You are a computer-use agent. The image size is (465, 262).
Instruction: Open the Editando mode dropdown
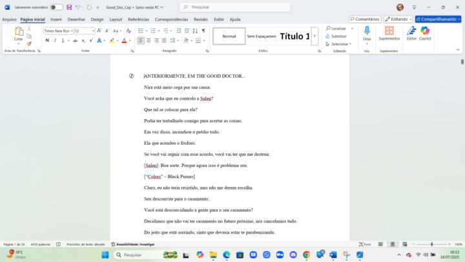click(x=398, y=19)
